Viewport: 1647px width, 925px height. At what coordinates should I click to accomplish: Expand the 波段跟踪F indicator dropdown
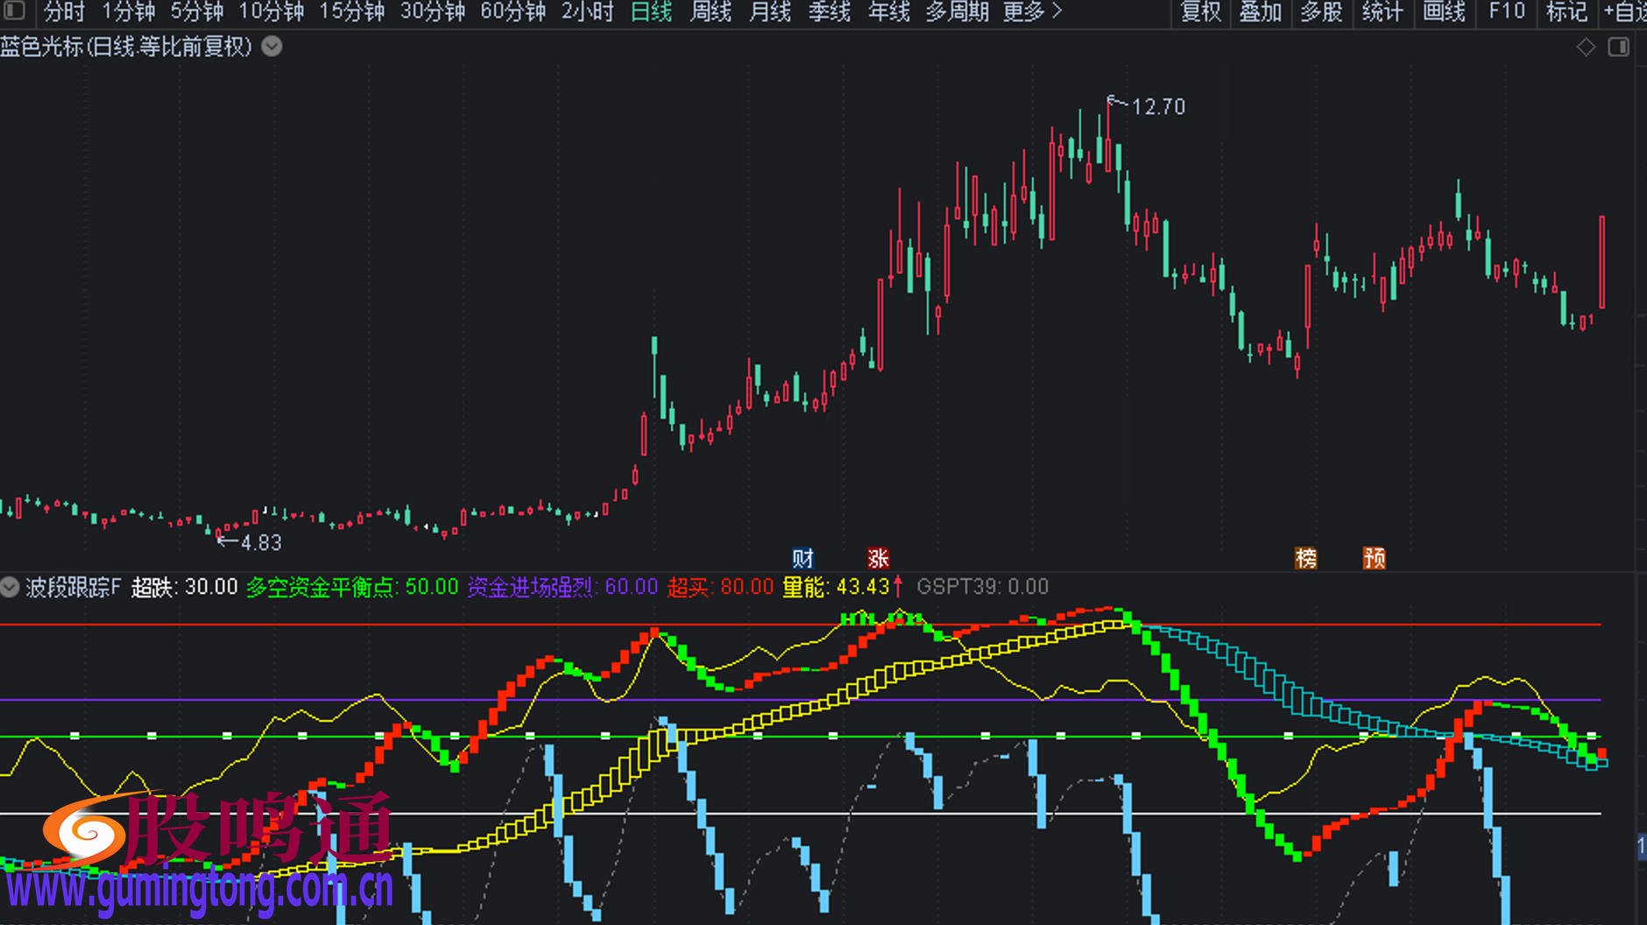10,587
